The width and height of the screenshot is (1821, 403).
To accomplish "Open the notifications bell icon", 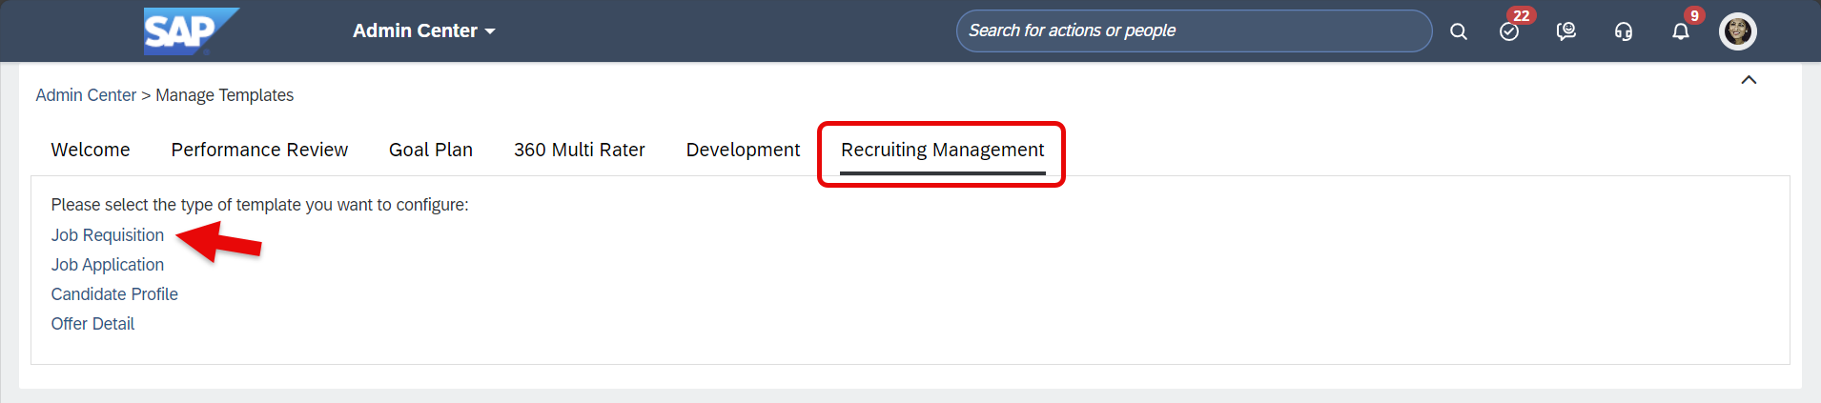I will pos(1681,31).
